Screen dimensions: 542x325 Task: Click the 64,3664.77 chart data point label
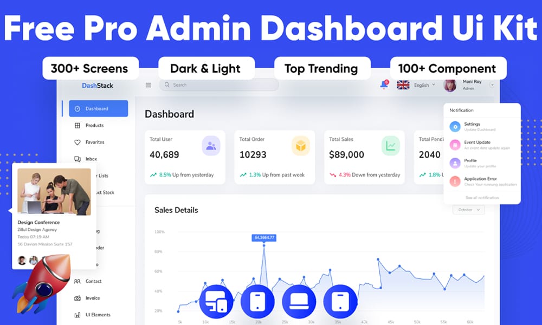click(x=264, y=237)
